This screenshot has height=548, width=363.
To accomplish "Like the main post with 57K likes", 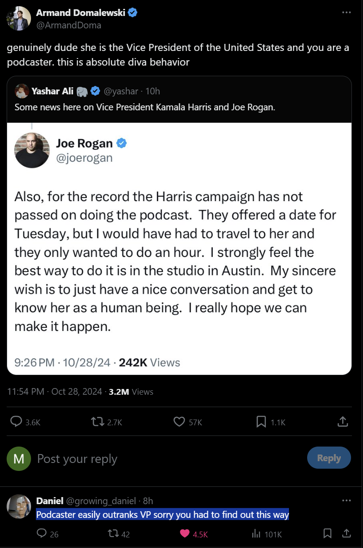I will point(187,422).
